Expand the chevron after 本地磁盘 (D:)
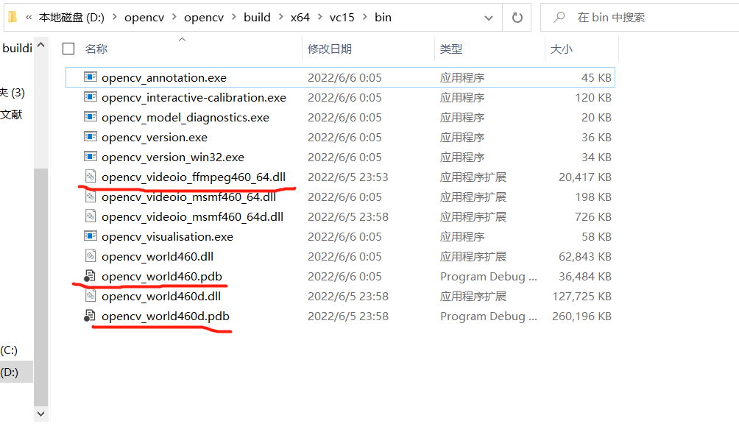739x435 pixels. [x=115, y=17]
